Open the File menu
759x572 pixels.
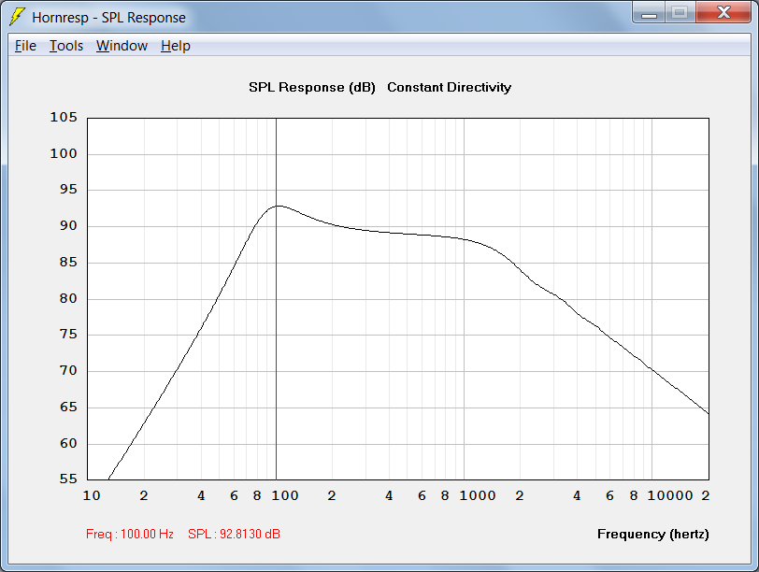25,46
